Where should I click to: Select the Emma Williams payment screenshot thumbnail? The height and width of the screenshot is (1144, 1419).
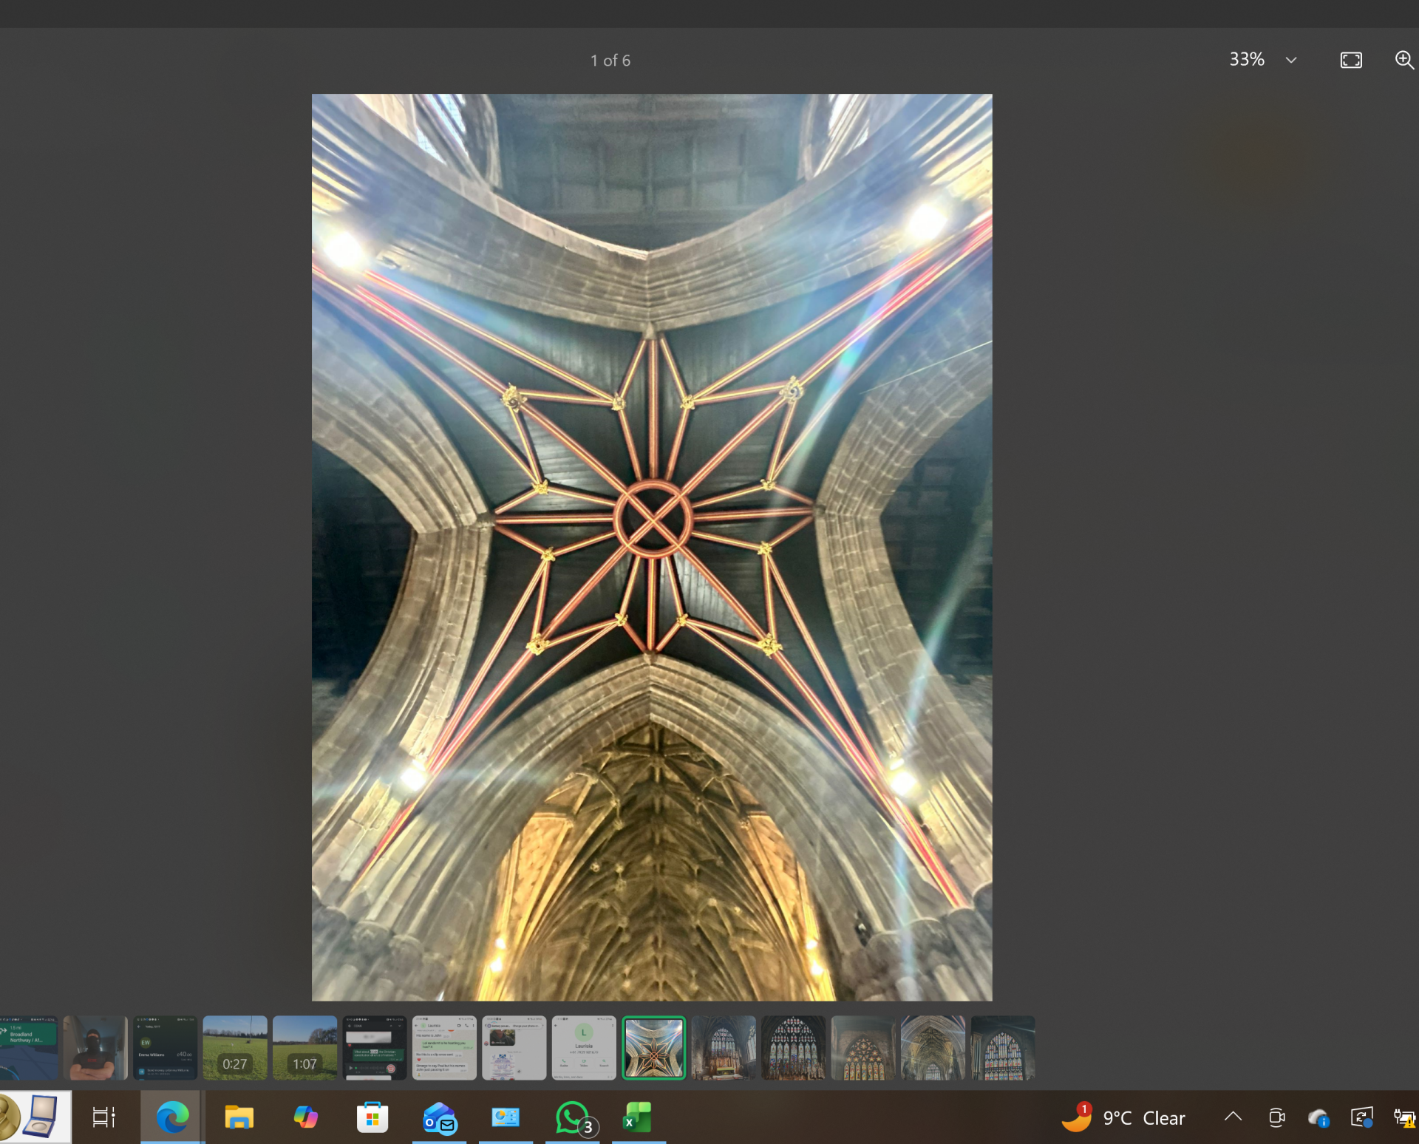pyautogui.click(x=165, y=1047)
